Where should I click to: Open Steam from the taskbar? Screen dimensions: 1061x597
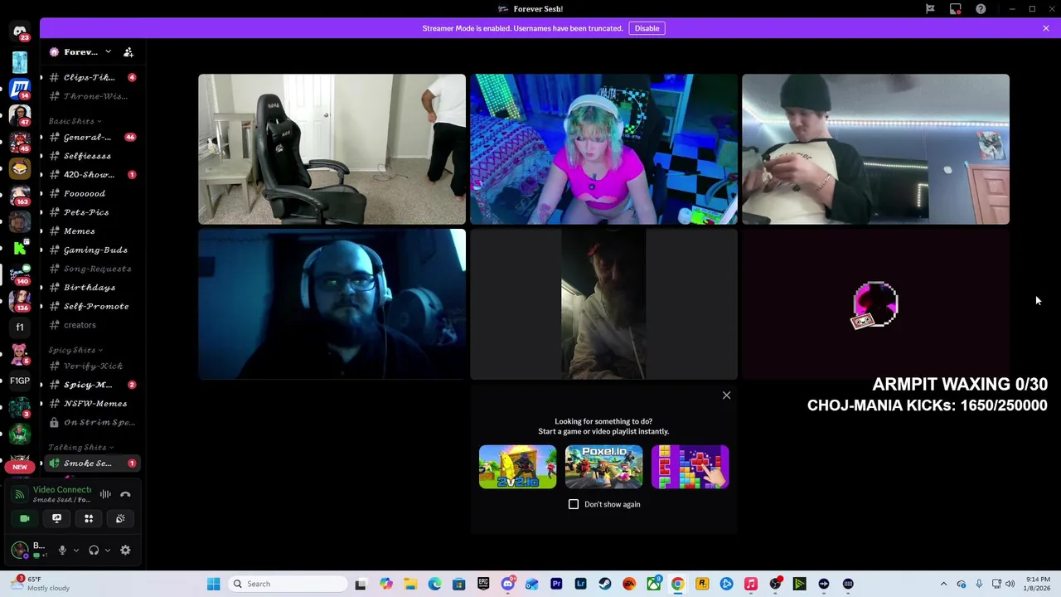coord(605,584)
